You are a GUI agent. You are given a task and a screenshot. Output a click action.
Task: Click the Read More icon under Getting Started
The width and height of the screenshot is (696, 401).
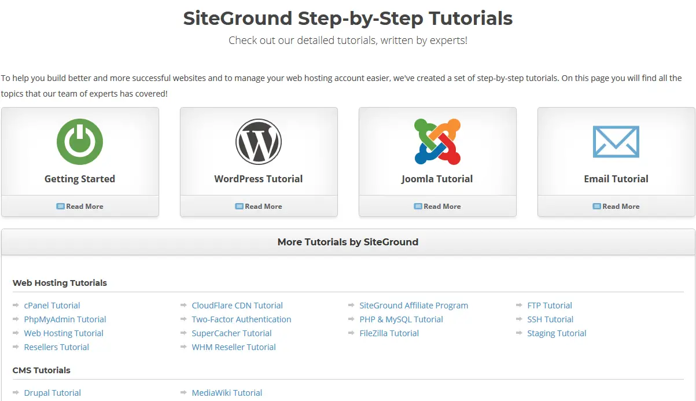[x=60, y=206]
